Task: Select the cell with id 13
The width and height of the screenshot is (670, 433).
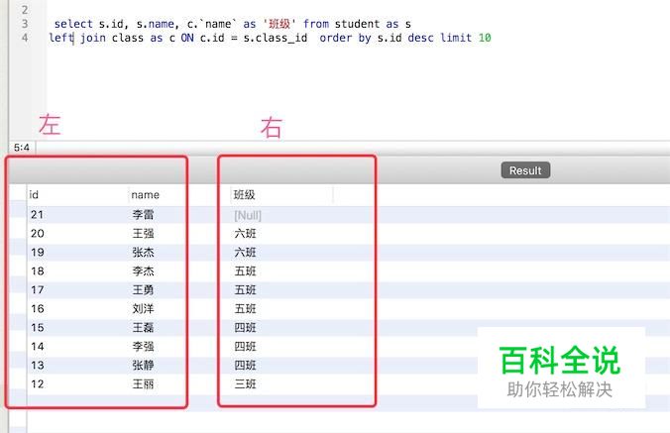Action: point(38,365)
